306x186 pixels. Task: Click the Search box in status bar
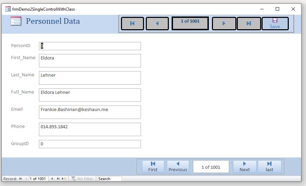point(110,178)
